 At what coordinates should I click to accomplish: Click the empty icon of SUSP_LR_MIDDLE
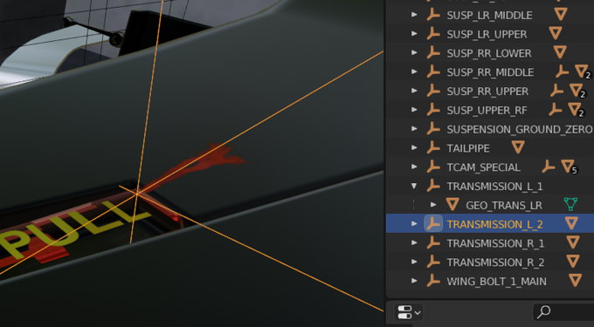tap(433, 15)
